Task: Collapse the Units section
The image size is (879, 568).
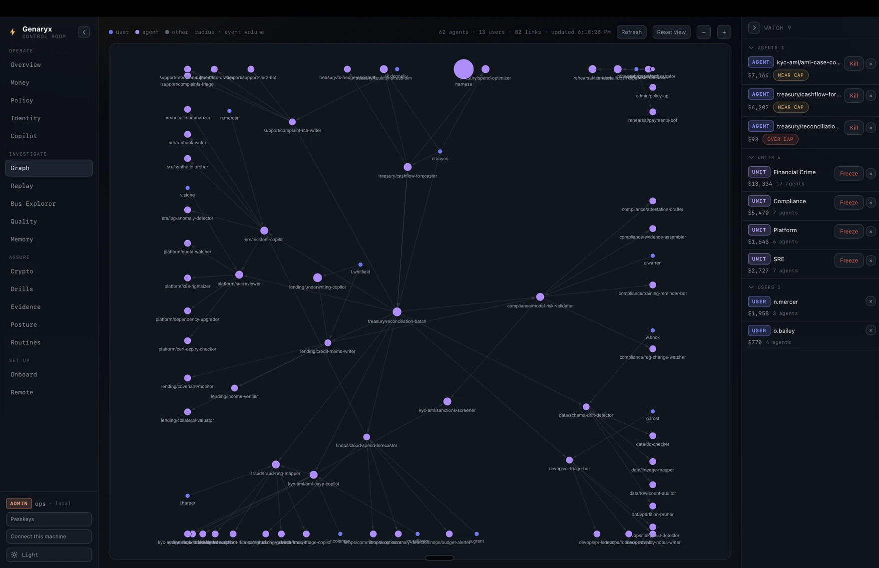Action: click(751, 157)
